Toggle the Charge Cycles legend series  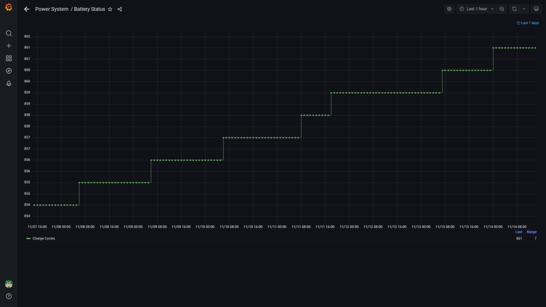(44, 238)
